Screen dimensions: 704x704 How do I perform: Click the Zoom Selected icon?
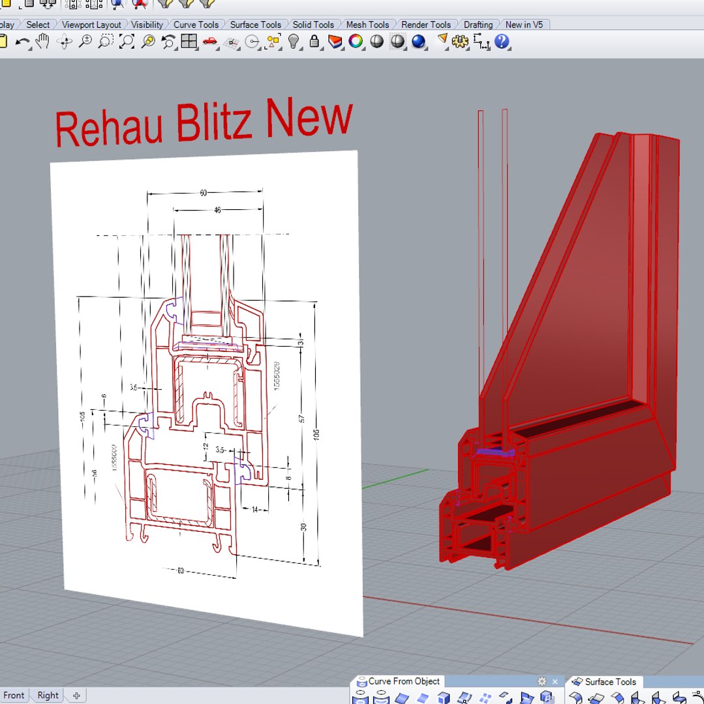(148, 42)
